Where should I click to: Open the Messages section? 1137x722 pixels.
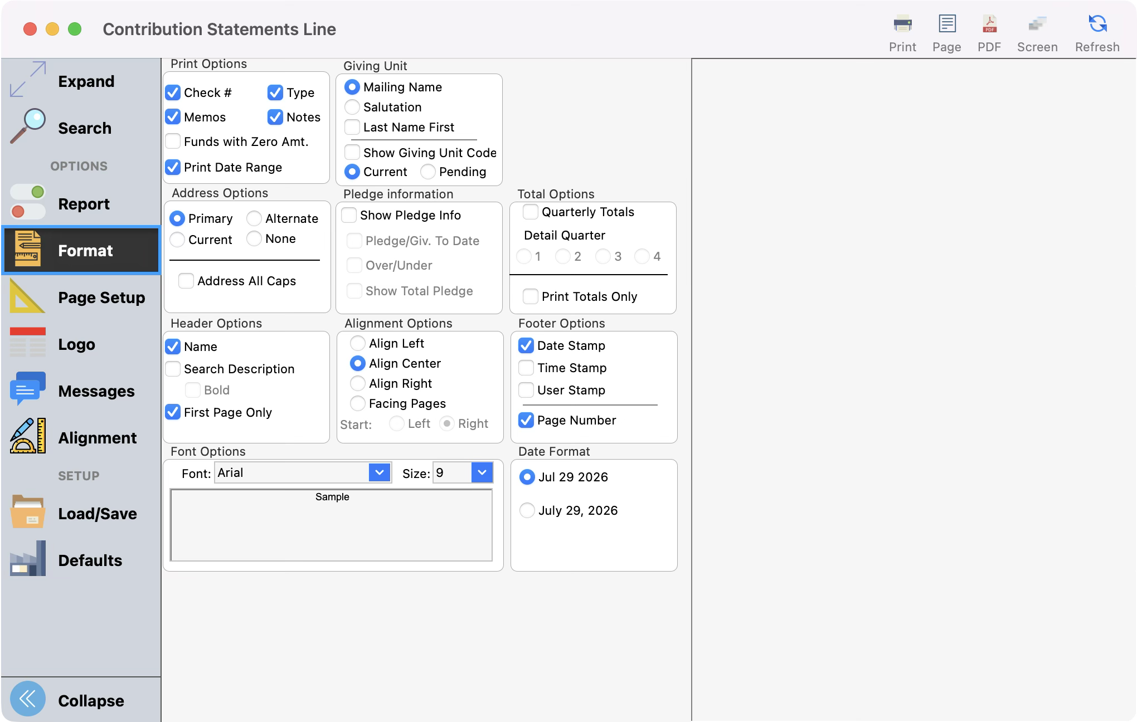81,391
